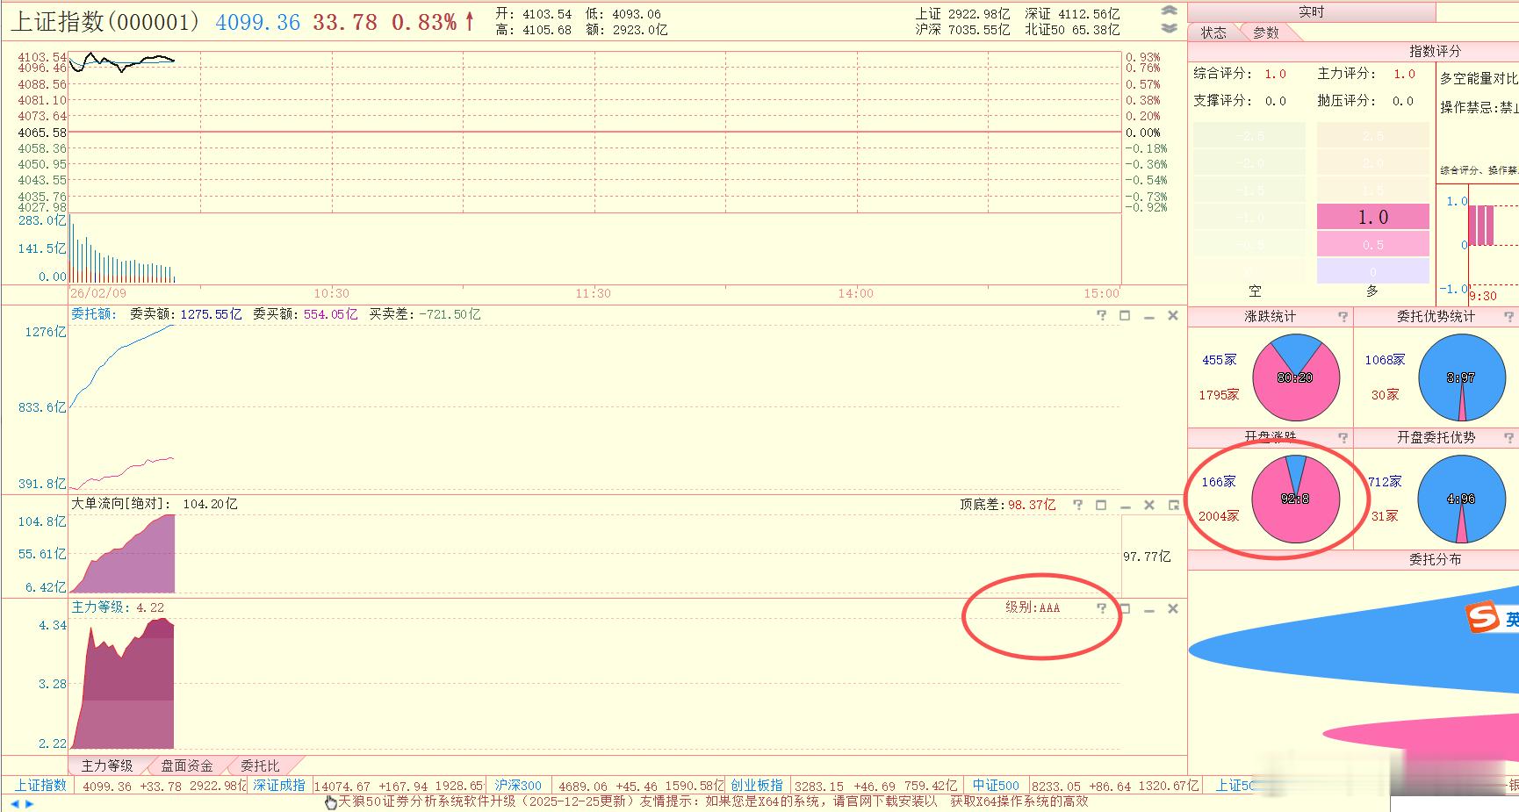Maximize the 委托额 chart panel

(x=1125, y=315)
